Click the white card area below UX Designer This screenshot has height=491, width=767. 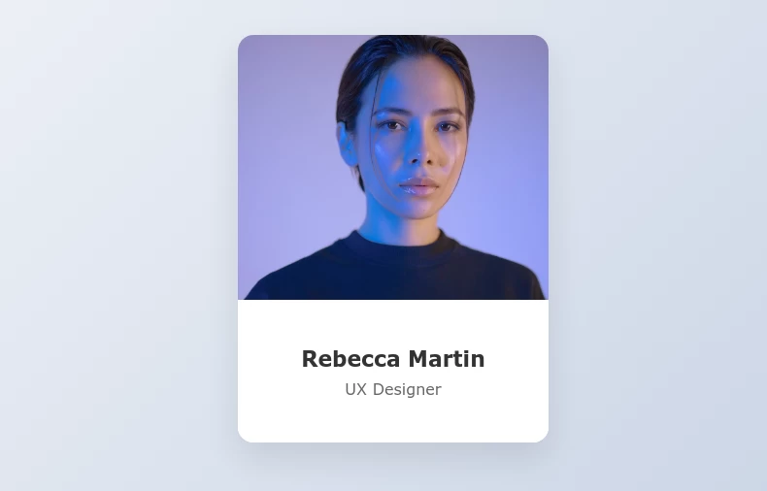coord(393,419)
